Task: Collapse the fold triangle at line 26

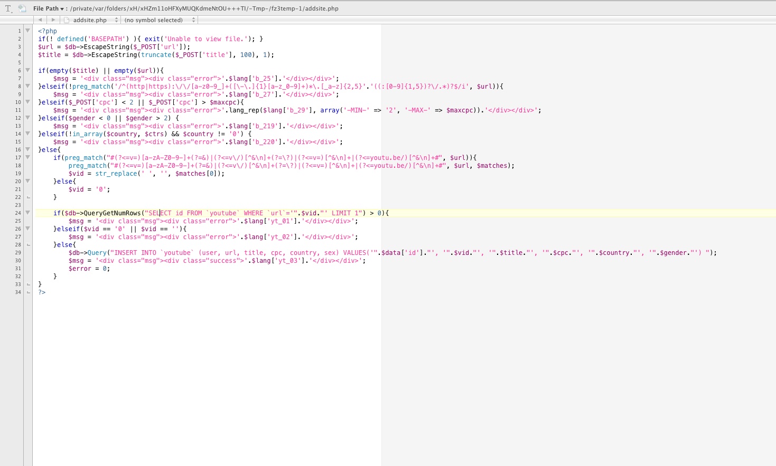Action: click(27, 229)
